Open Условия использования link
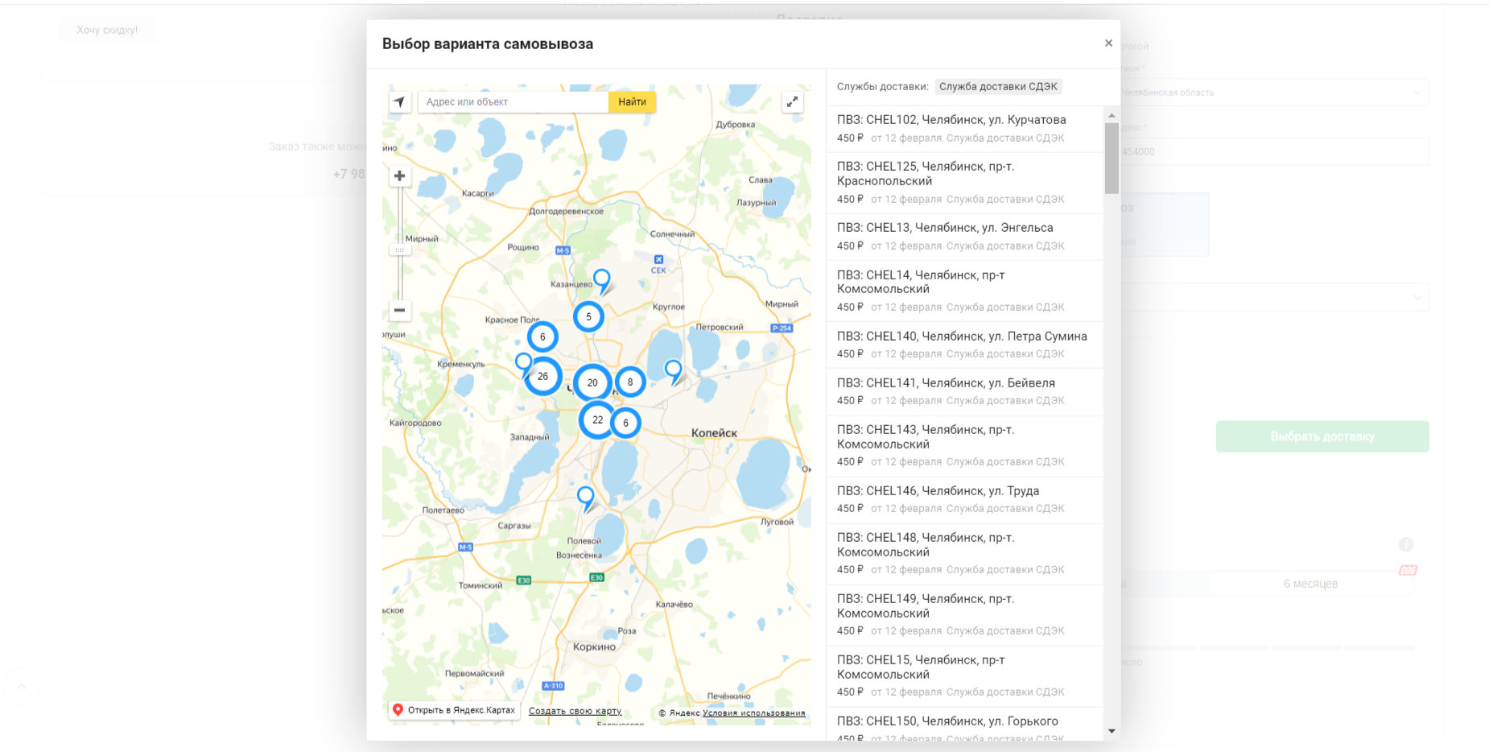The height and width of the screenshot is (752, 1489). point(753,713)
